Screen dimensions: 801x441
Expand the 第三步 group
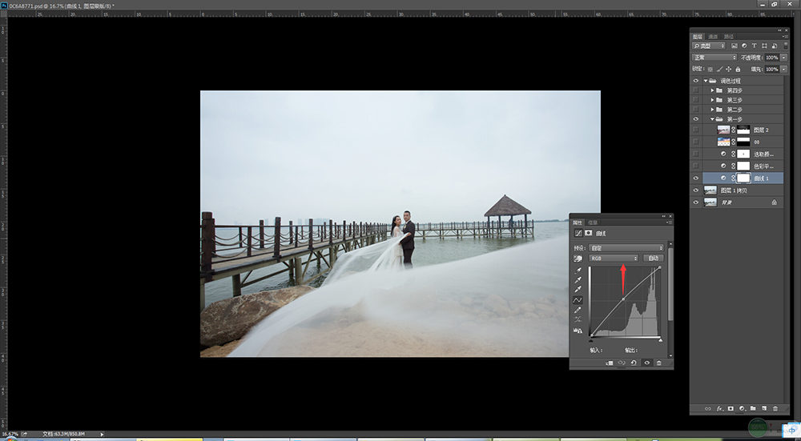713,100
